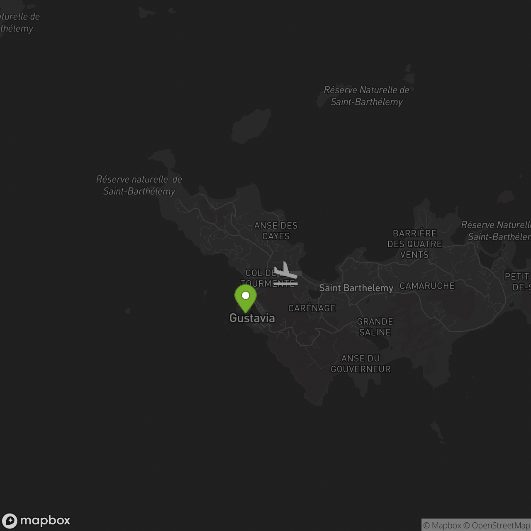Click the CAMARUCHE label
Image resolution: width=531 pixels, height=531 pixels.
coord(427,286)
